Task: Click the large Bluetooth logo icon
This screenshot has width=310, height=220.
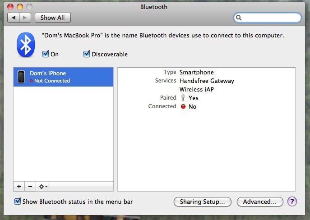Action: point(26,45)
